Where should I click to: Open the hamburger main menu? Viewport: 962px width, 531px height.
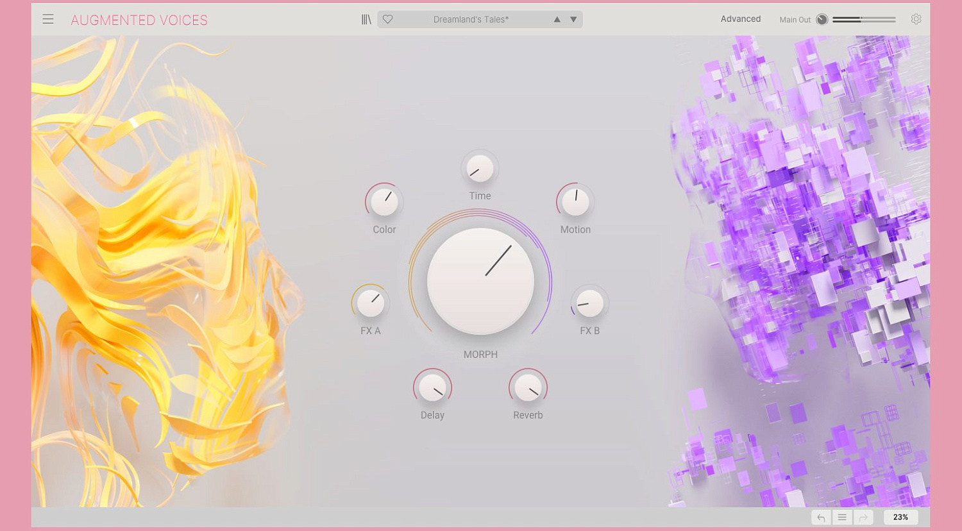pos(48,19)
